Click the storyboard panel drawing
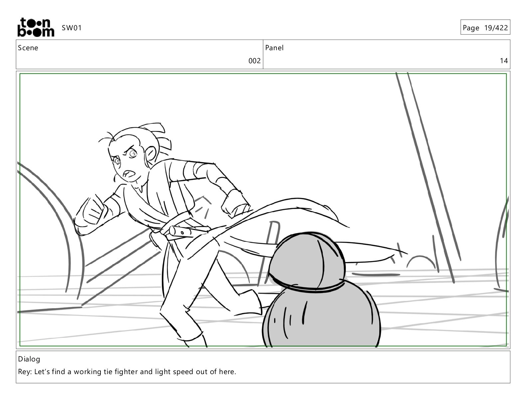 click(263, 210)
